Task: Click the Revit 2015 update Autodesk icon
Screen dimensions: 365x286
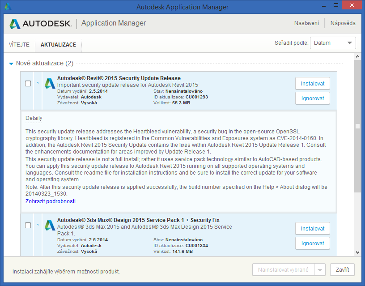Action: (x=50, y=83)
